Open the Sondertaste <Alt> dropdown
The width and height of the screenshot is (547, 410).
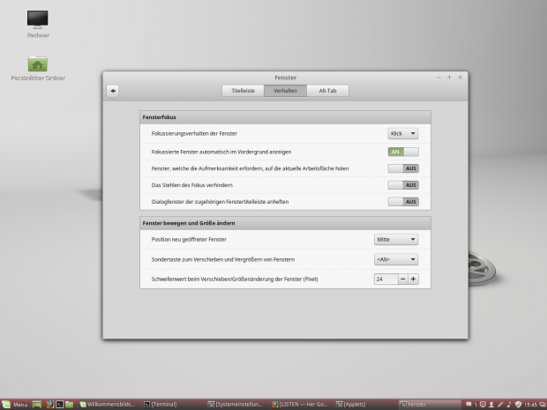pyautogui.click(x=396, y=259)
